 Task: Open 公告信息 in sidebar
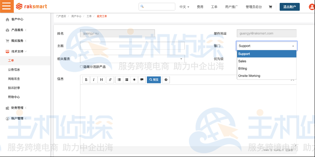(x=14, y=70)
